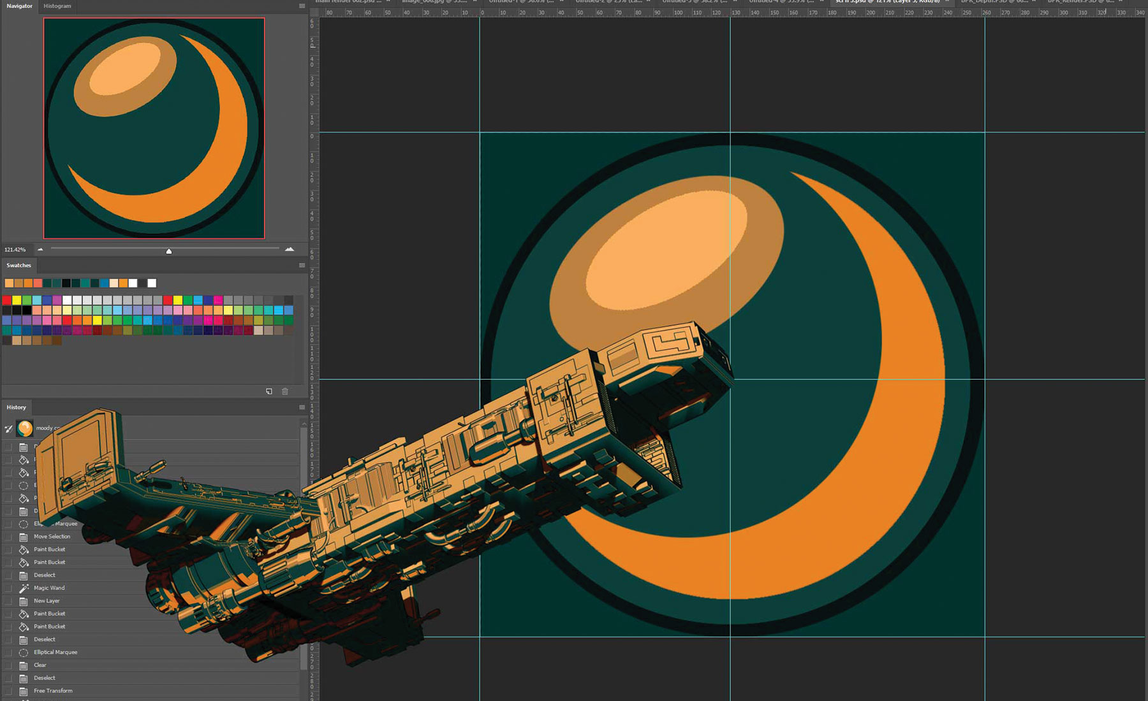Click paint bucket icon directly below Move Selection

pos(24,549)
